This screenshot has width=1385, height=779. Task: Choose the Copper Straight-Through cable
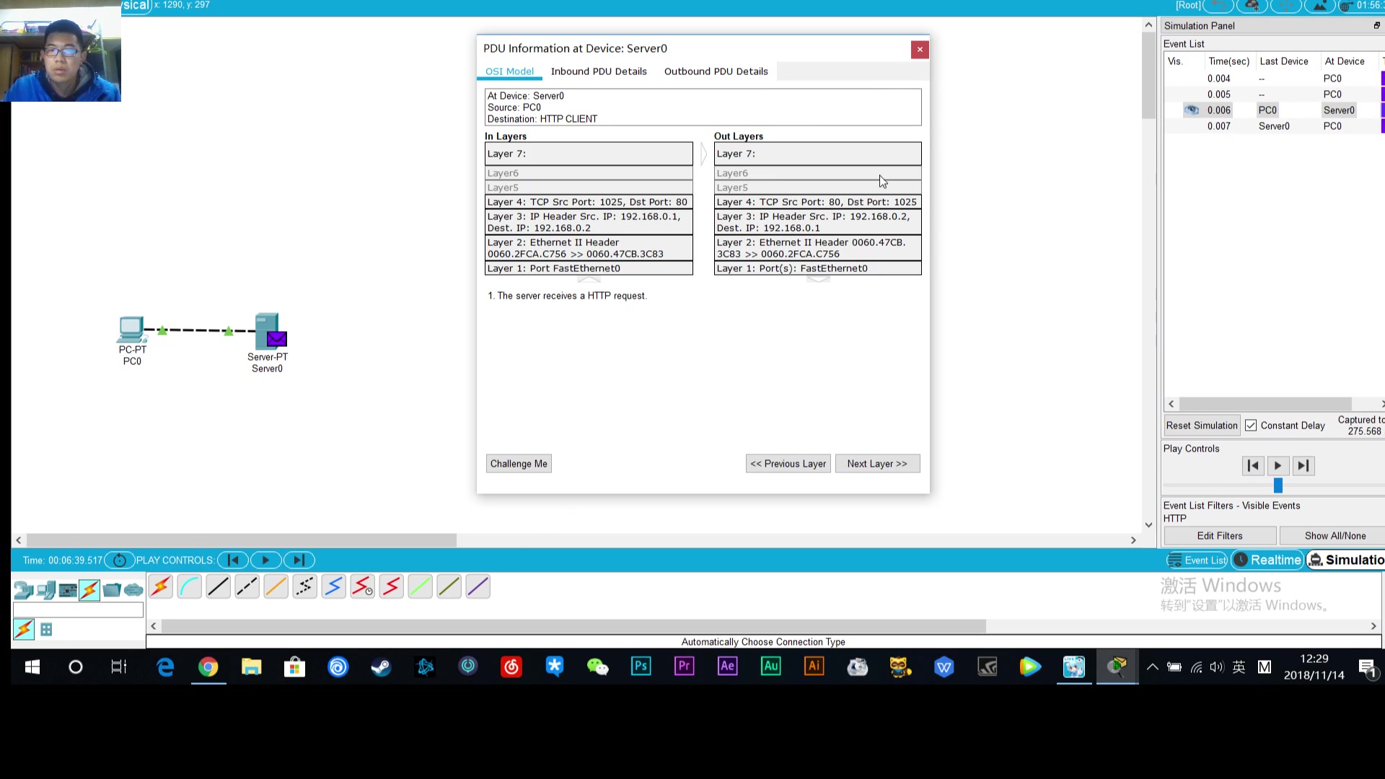tap(218, 587)
